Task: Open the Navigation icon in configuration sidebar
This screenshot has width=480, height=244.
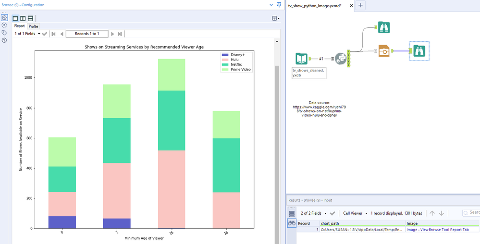Action: [4, 25]
